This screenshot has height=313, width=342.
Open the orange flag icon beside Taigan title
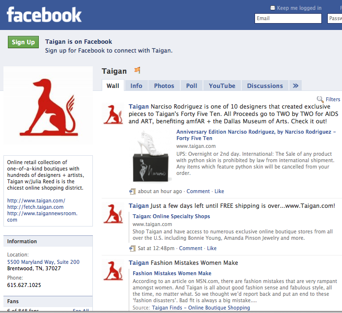coord(138,70)
